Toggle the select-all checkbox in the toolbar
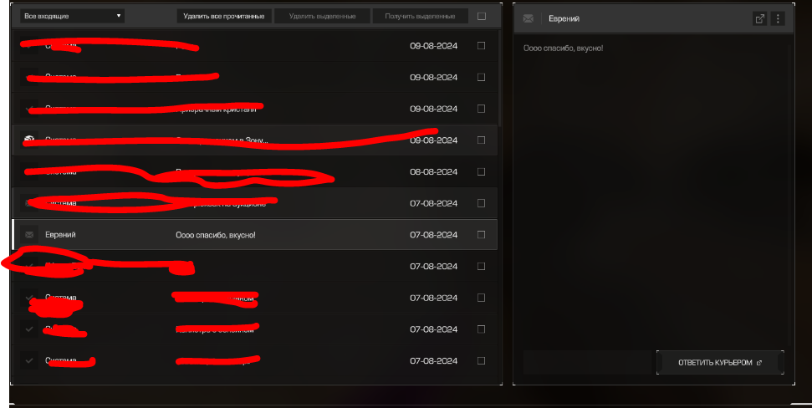This screenshot has width=812, height=408. coord(482,16)
